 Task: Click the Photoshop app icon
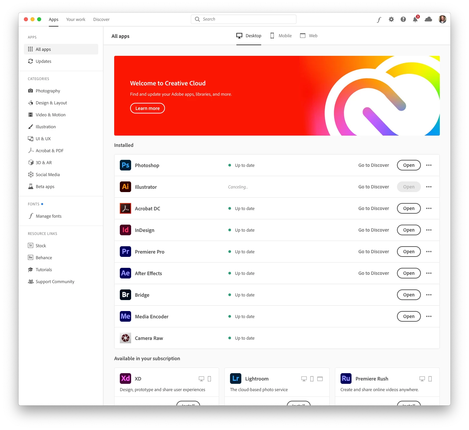coord(125,165)
